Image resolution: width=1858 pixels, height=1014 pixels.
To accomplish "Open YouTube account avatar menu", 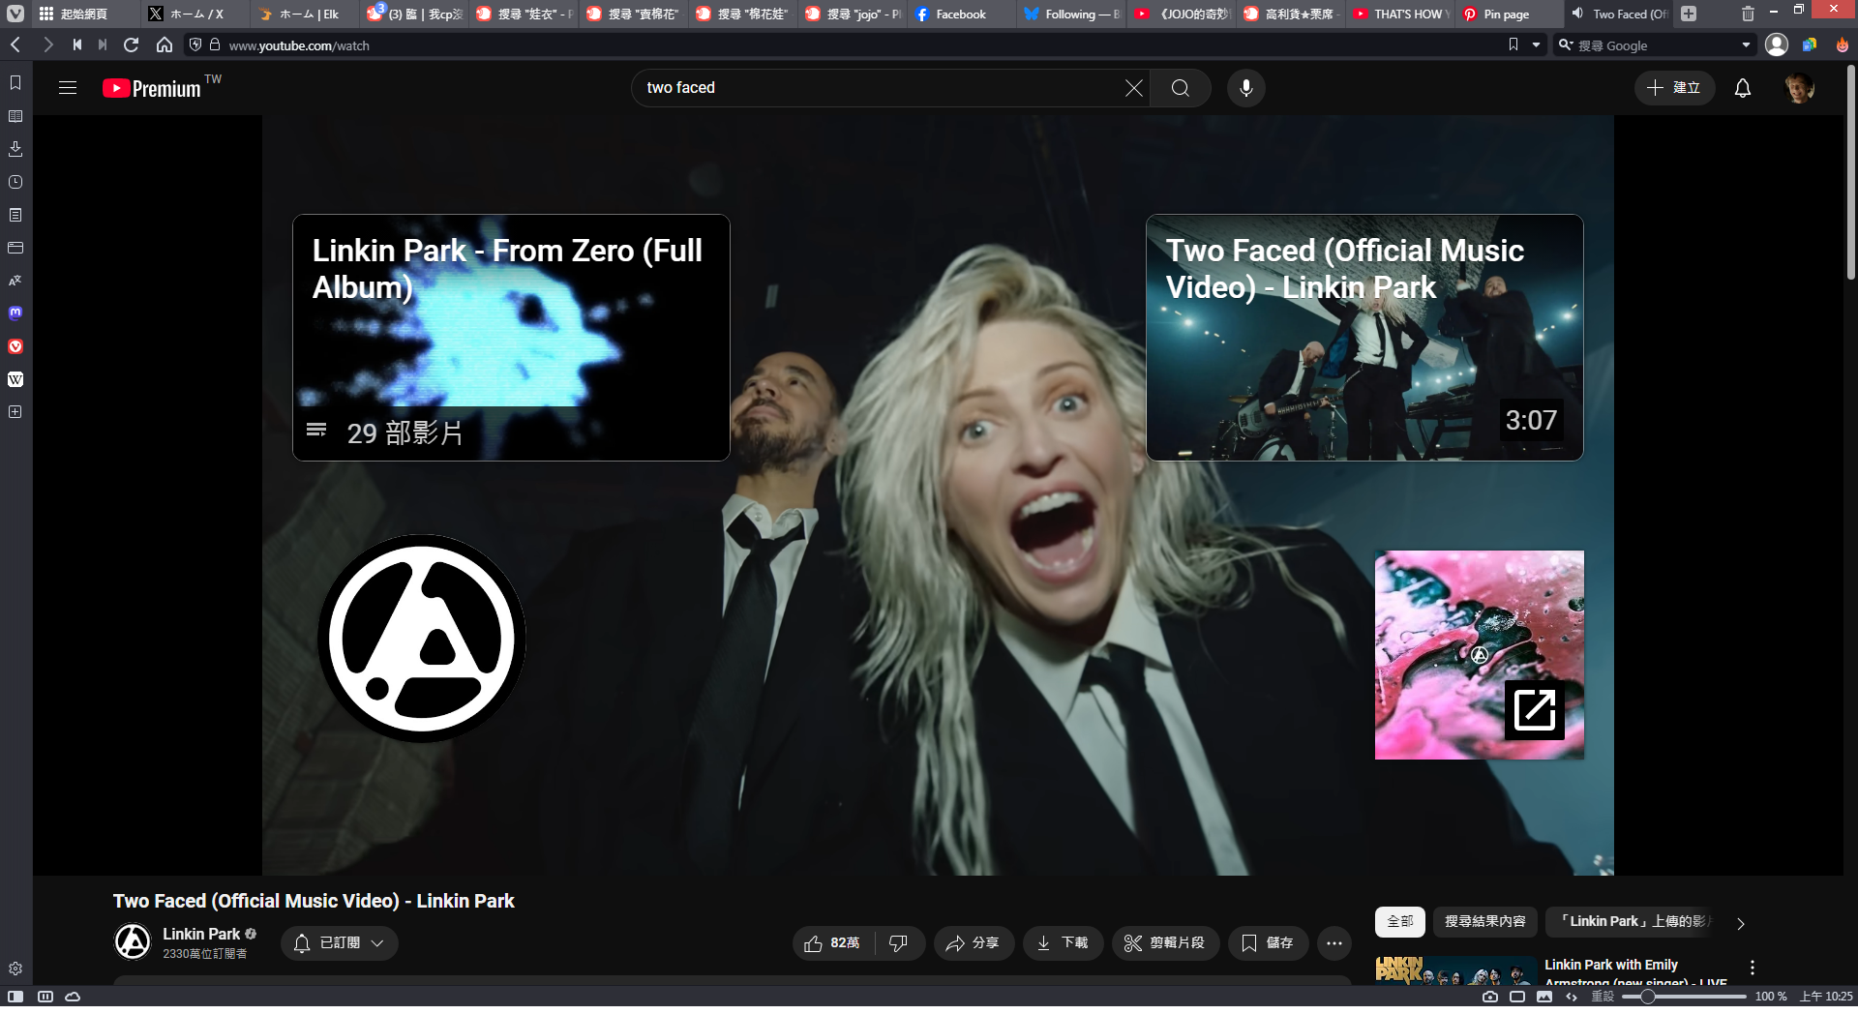I will point(1799,88).
